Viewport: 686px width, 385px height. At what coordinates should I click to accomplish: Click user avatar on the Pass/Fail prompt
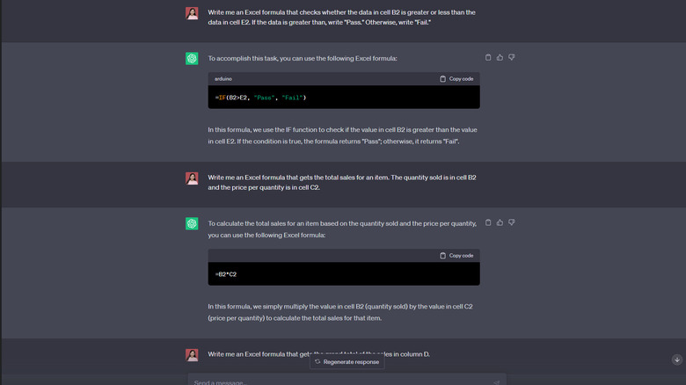tap(192, 13)
